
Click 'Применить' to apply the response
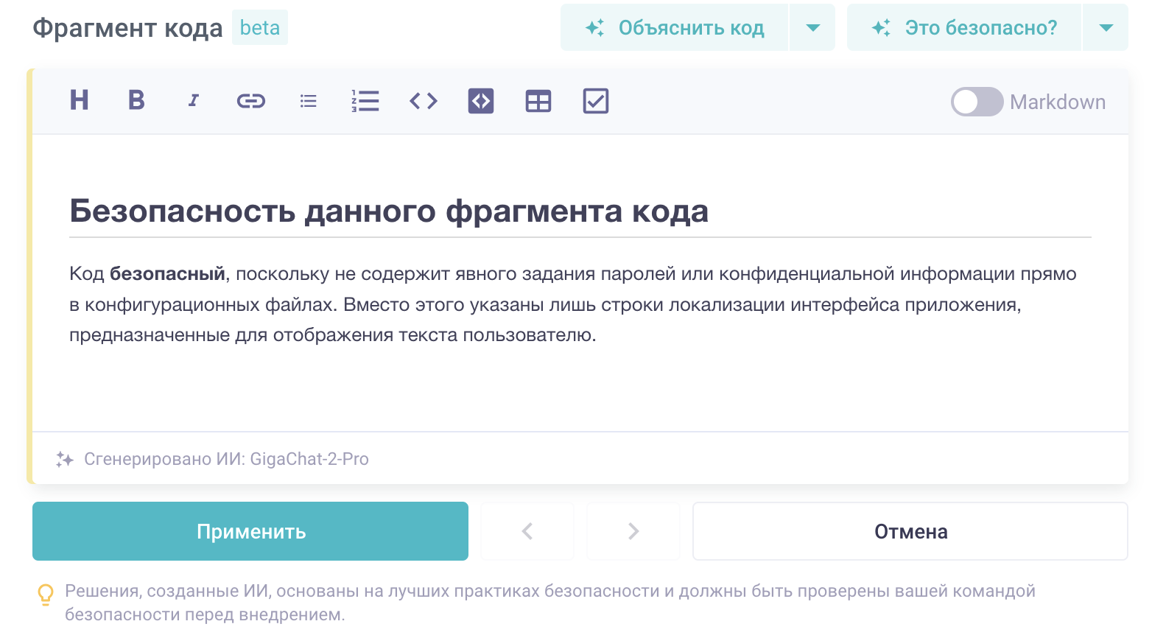coord(250,531)
